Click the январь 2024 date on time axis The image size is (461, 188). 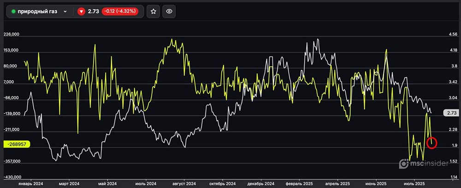31,182
